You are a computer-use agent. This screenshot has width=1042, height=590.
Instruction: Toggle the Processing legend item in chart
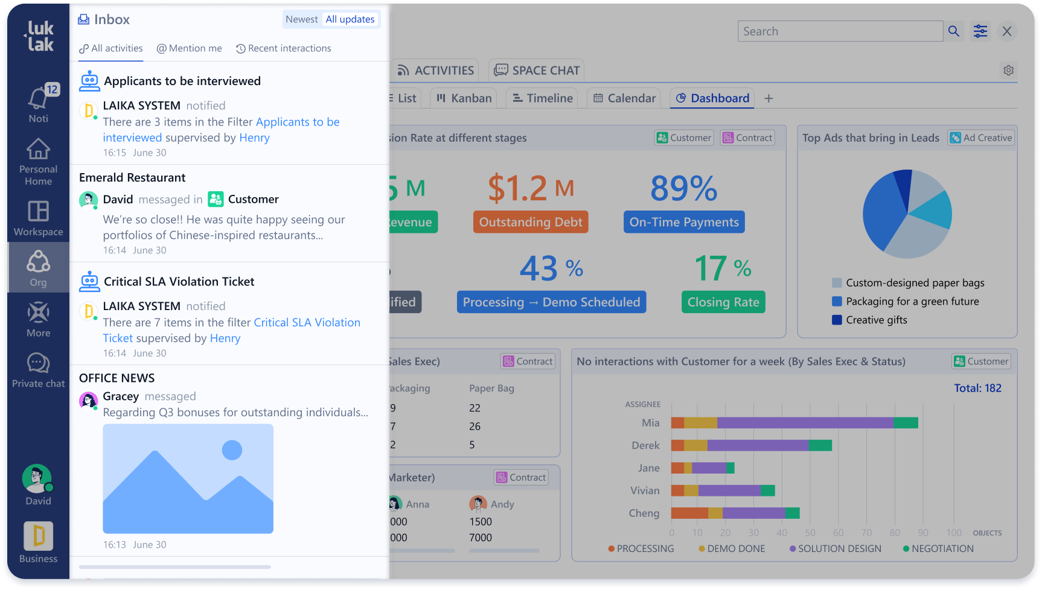coord(641,548)
